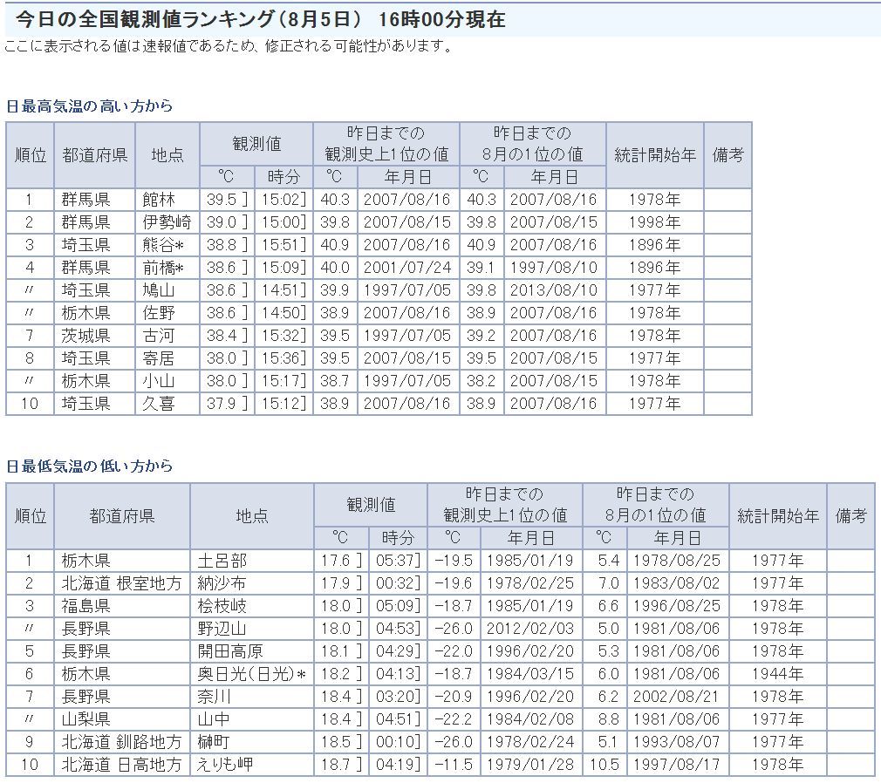Click the 1944年 statistics start year cell
881x783 pixels.
(777, 674)
